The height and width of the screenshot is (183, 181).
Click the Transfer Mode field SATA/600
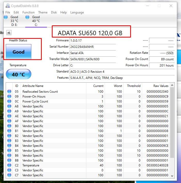coord(93,59)
